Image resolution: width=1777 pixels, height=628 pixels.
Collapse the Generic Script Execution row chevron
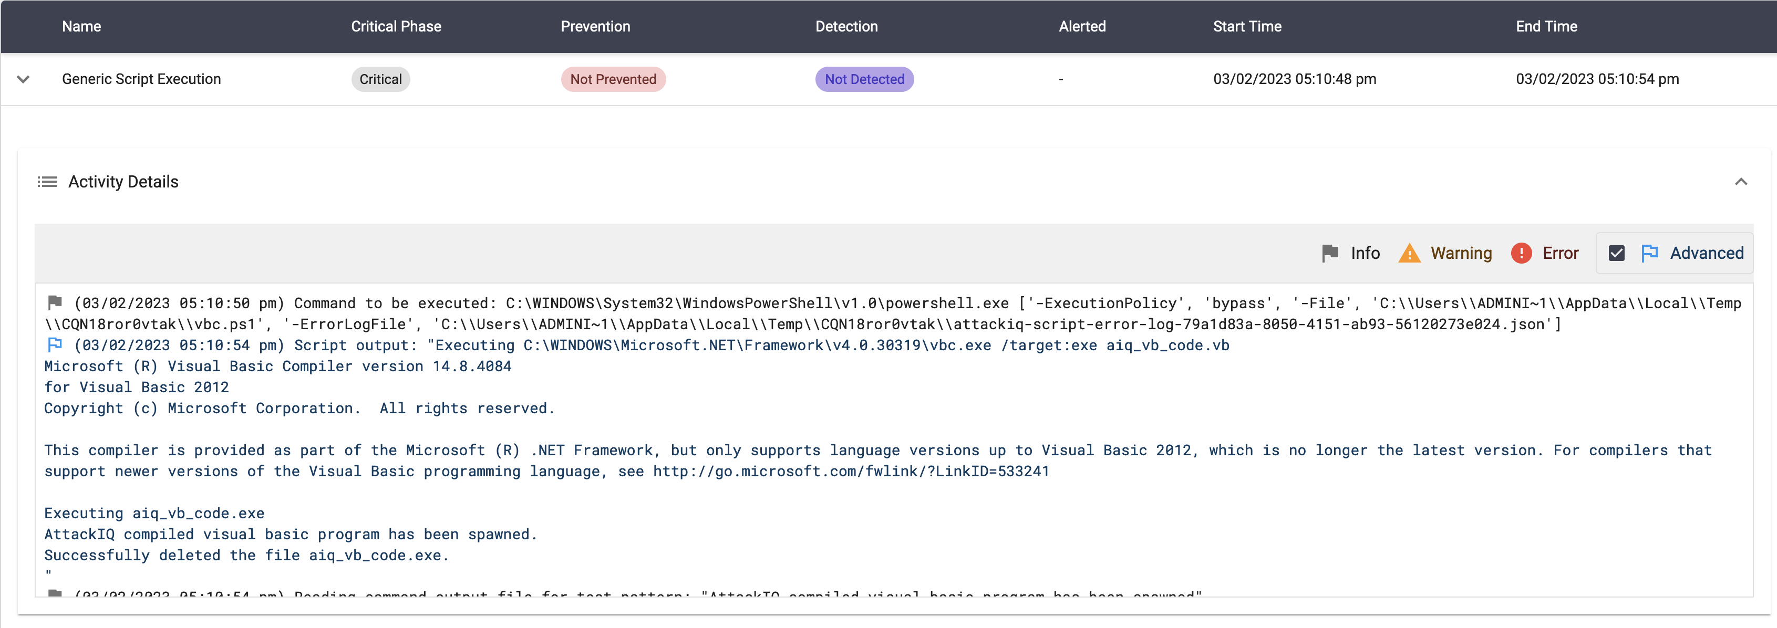(24, 79)
